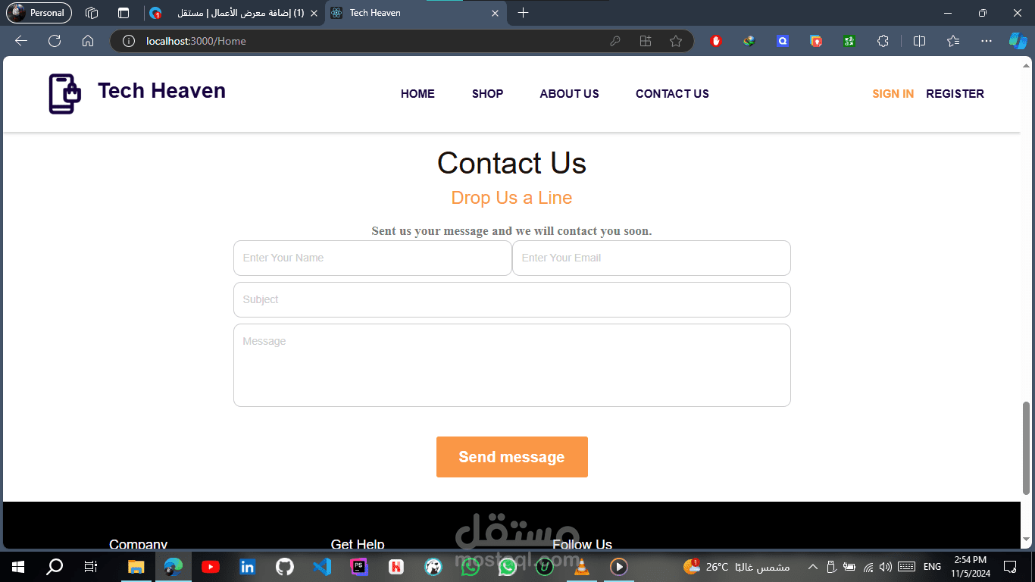Launch Visual Studio Code from taskbar
The image size is (1035, 582).
pos(321,566)
